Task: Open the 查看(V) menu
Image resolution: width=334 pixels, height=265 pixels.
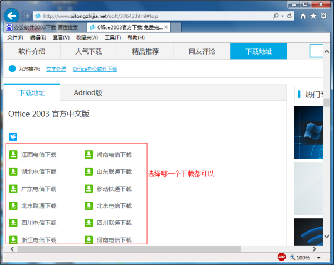Action: coord(61,37)
